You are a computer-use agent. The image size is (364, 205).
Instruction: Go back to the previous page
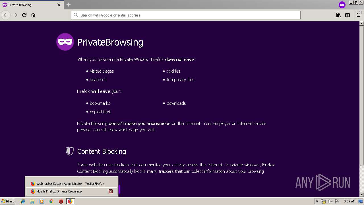tap(6, 15)
